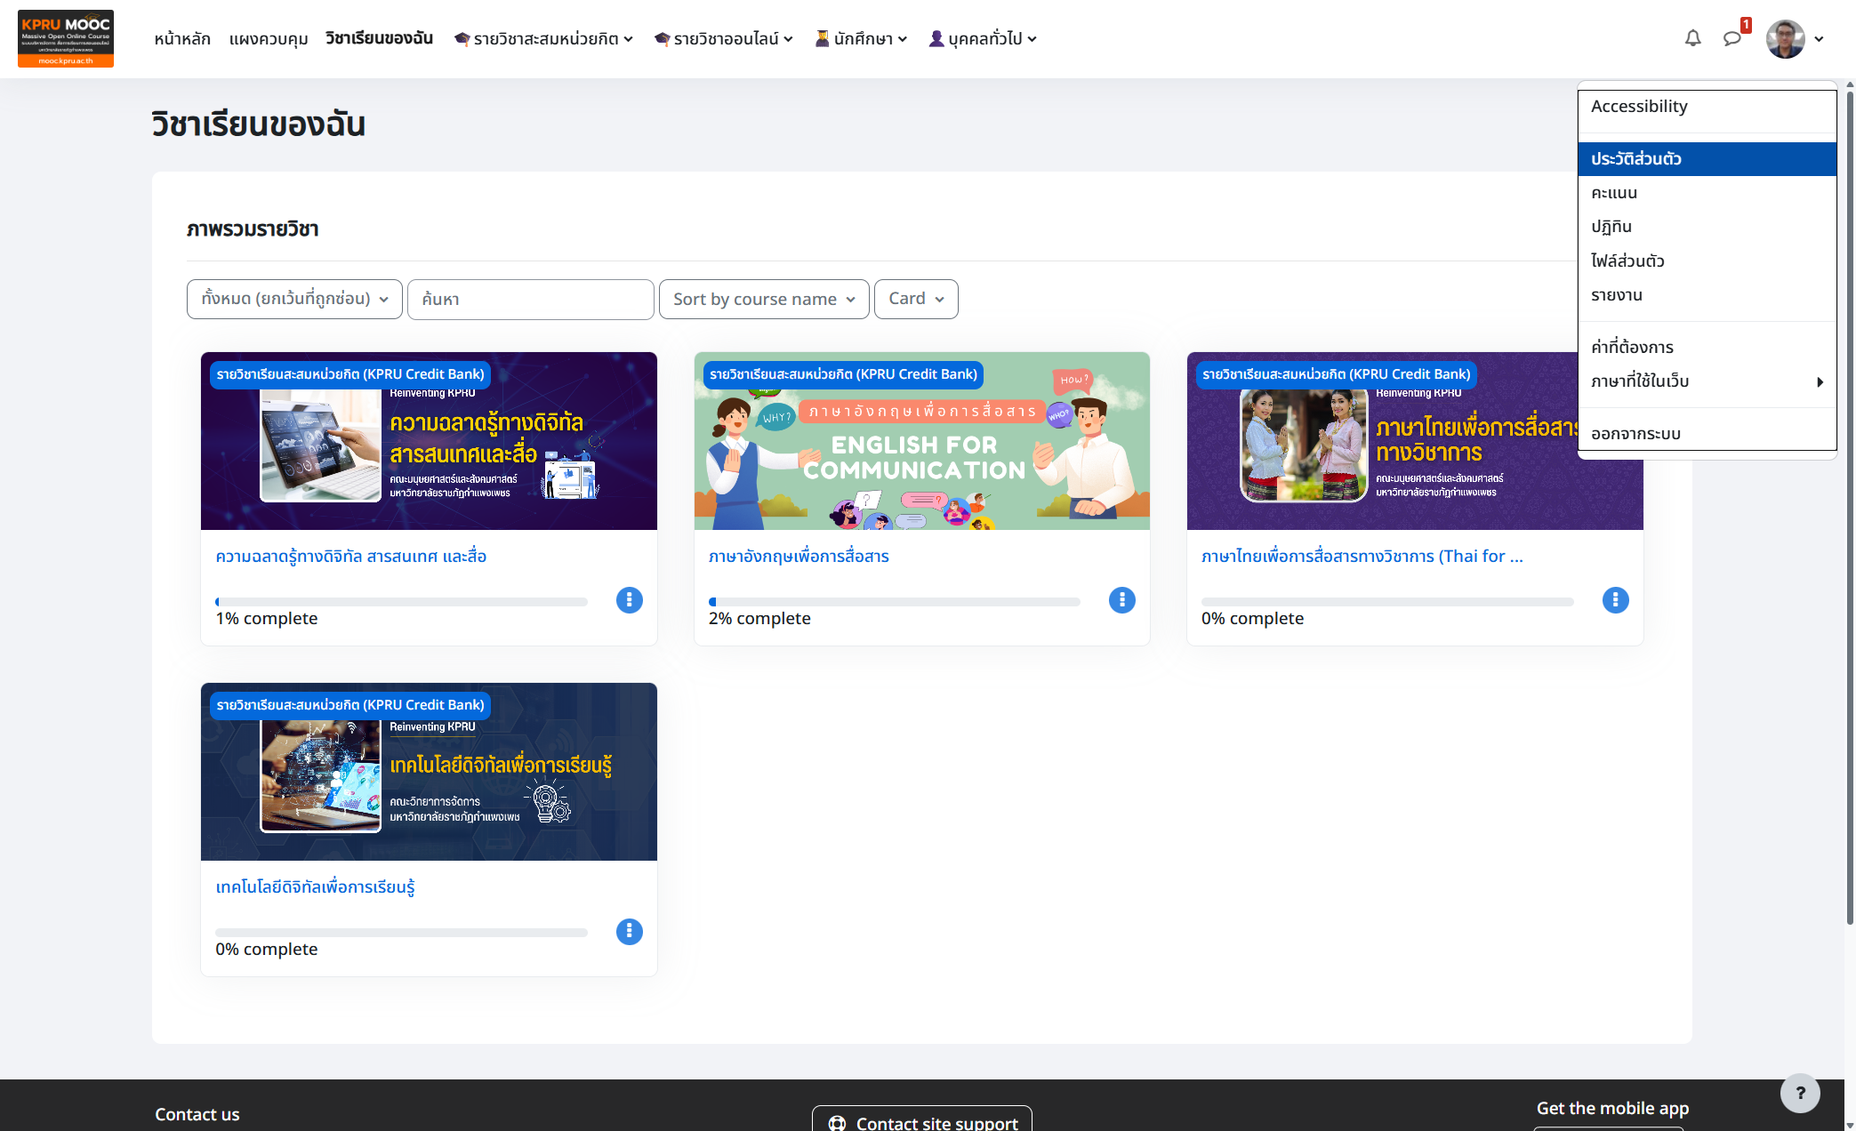
Task: Click Contact site support button
Action: pos(921,1121)
